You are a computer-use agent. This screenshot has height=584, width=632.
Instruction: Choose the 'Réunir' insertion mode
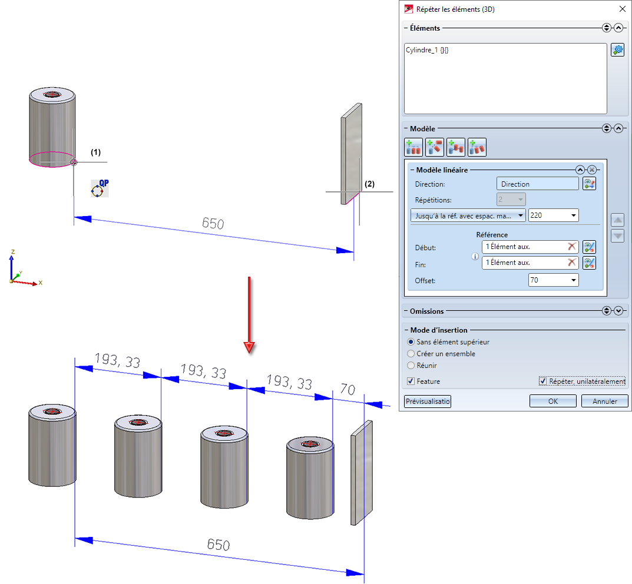(411, 366)
